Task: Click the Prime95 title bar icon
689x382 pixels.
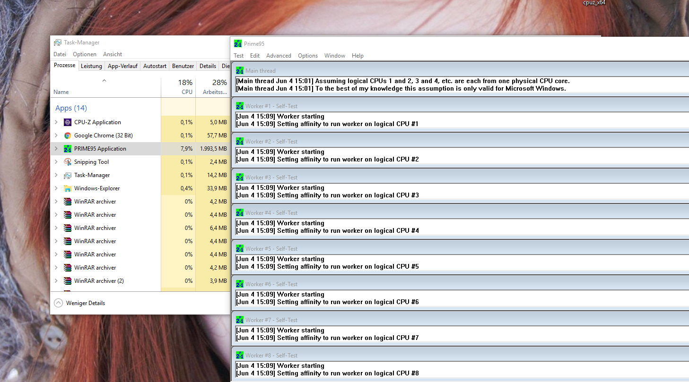Action: click(238, 44)
